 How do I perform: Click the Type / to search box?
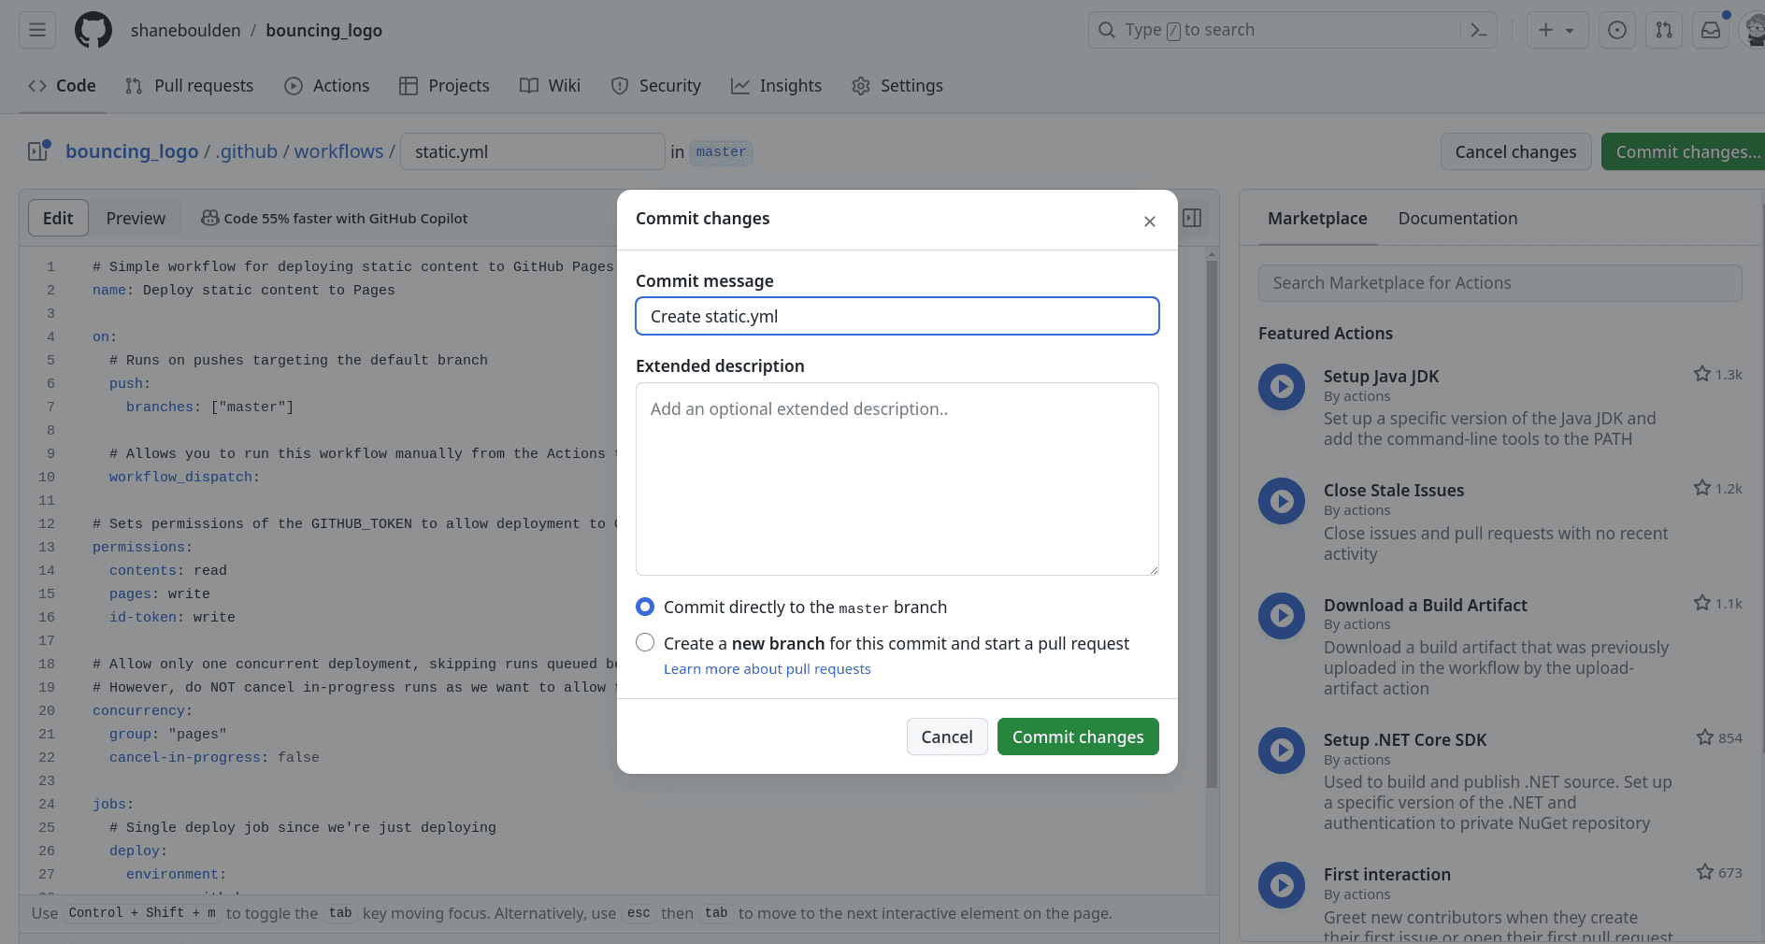coord(1275,30)
